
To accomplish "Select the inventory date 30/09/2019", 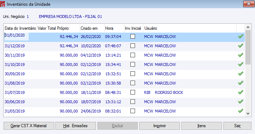I will (x=15, y=74).
